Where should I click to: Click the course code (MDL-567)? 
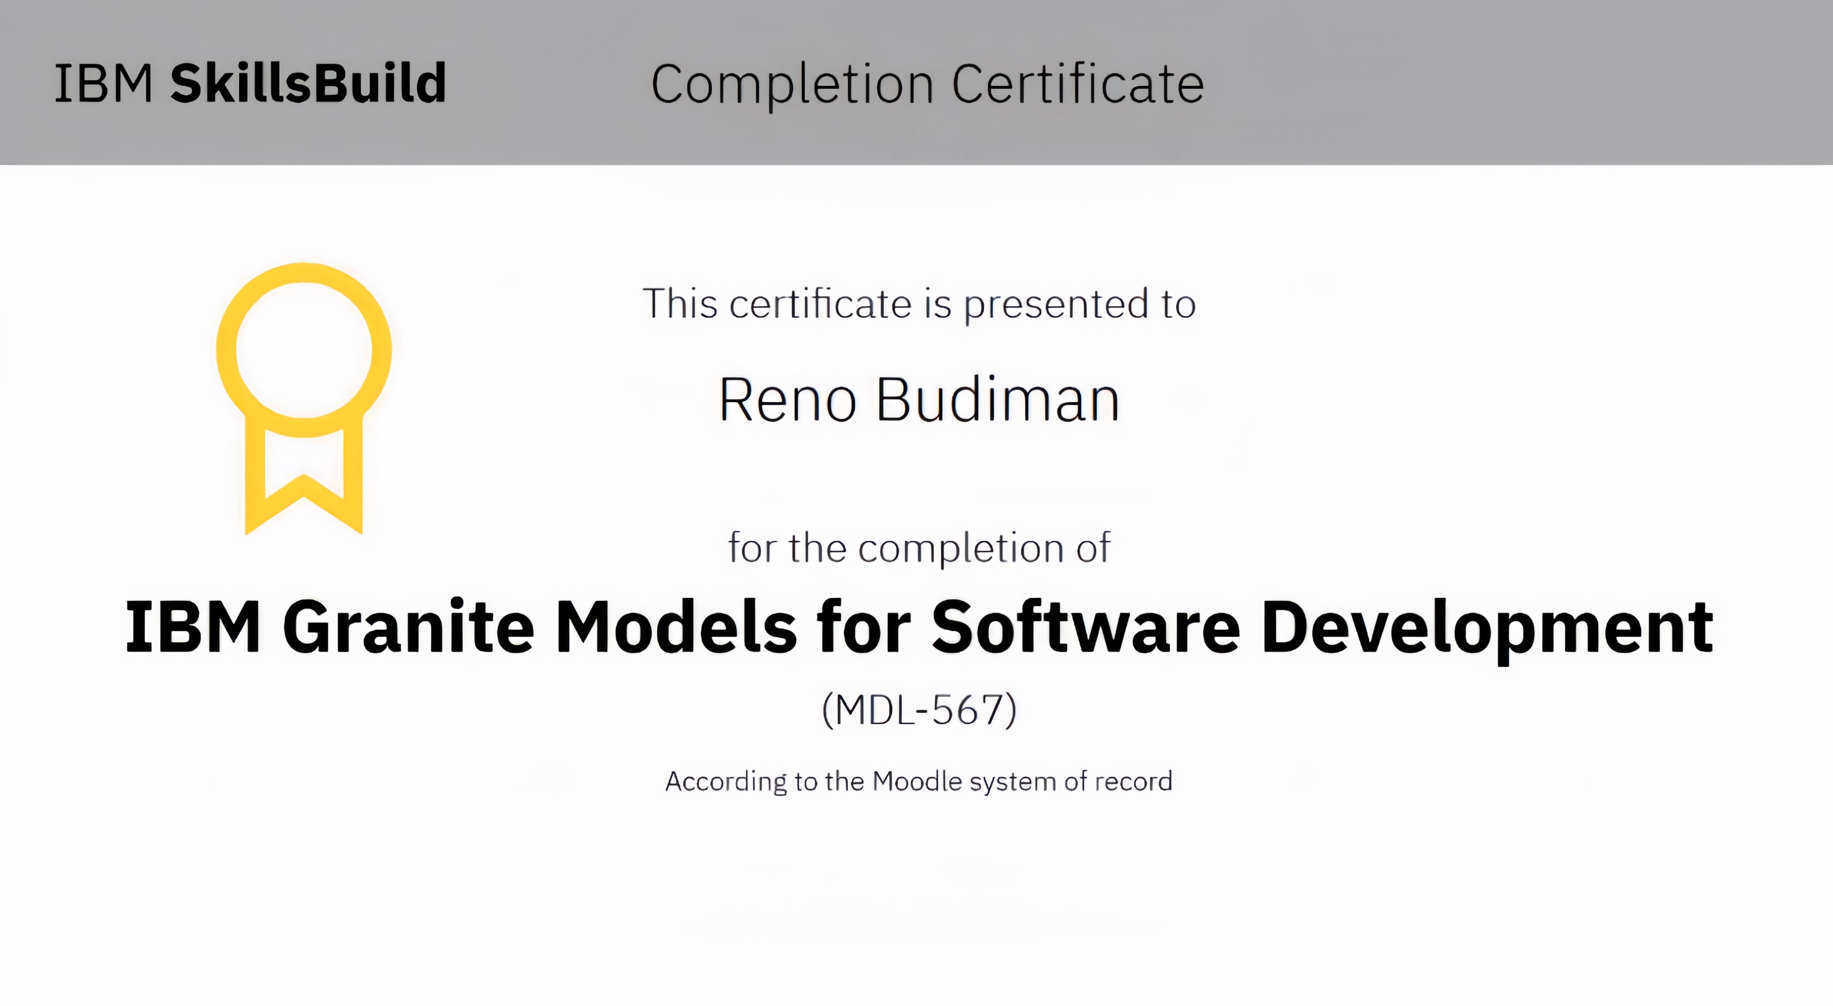[919, 709]
